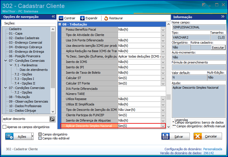Select 11 - Dados Cônjuge section
The image size is (228, 157).
23,111
